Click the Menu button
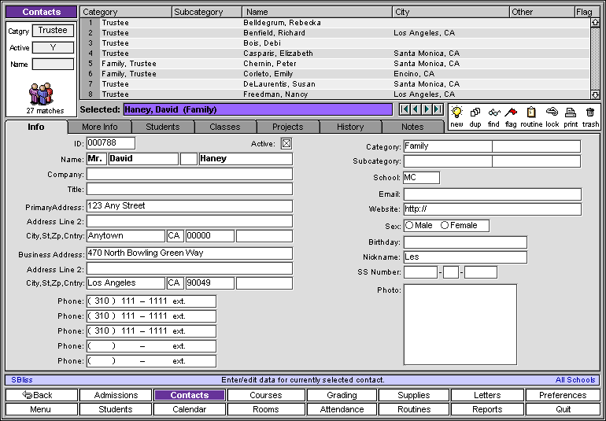Screen dimensions: 606x421 click(40, 409)
